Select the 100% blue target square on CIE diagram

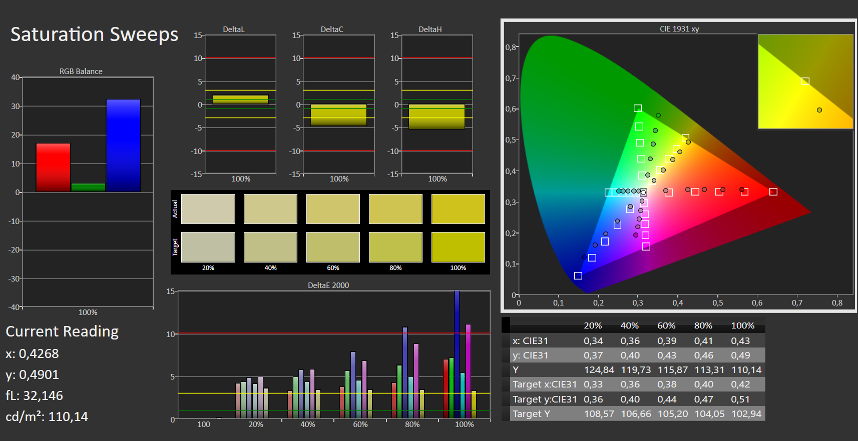pyautogui.click(x=578, y=275)
